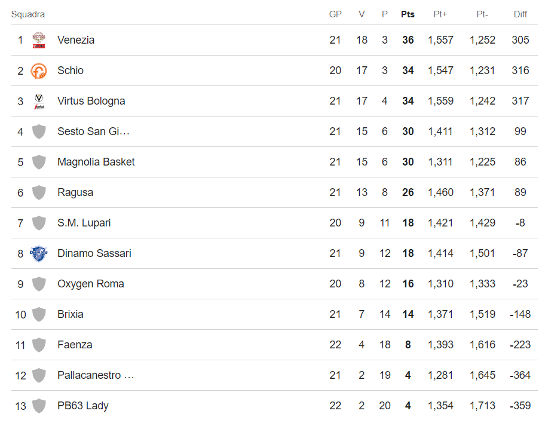
Task: Click the GP column header
Action: click(335, 14)
